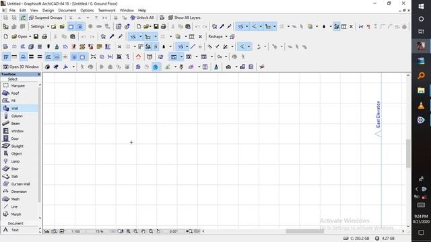Click Show All Layers button
Viewport: 431px width, 242px height.
[184, 17]
